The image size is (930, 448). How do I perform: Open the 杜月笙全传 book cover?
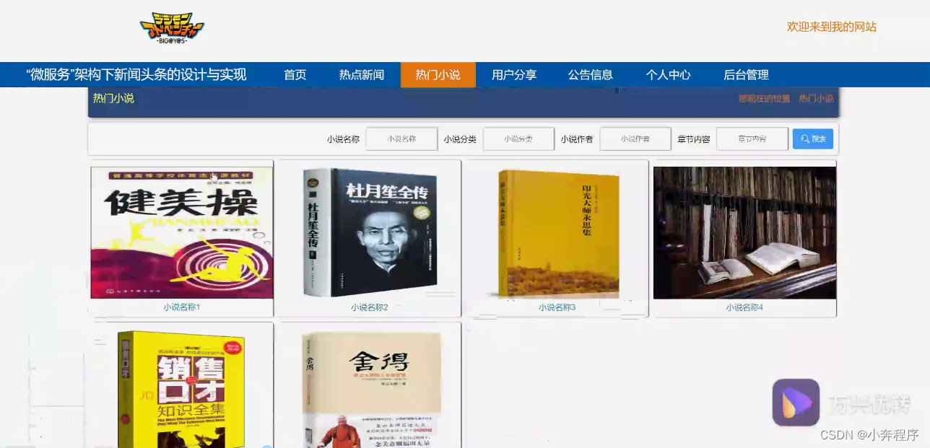point(370,233)
